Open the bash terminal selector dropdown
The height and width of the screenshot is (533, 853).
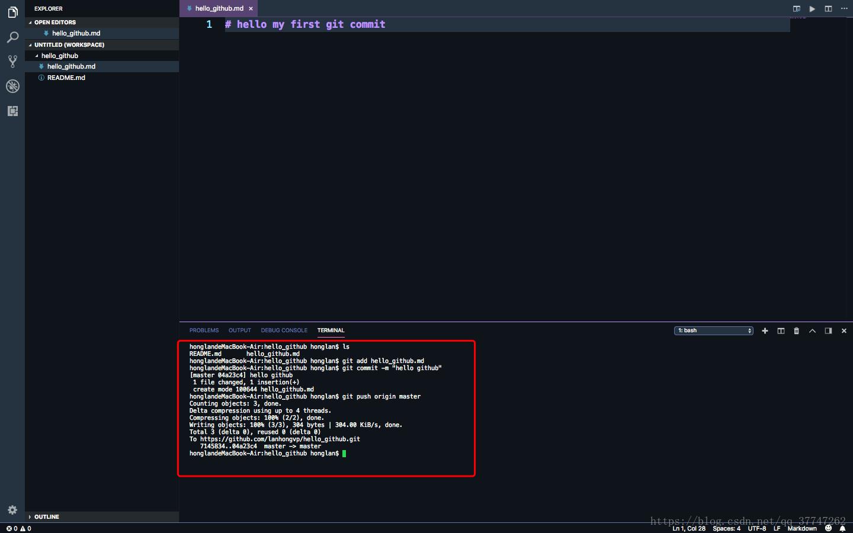click(x=714, y=331)
